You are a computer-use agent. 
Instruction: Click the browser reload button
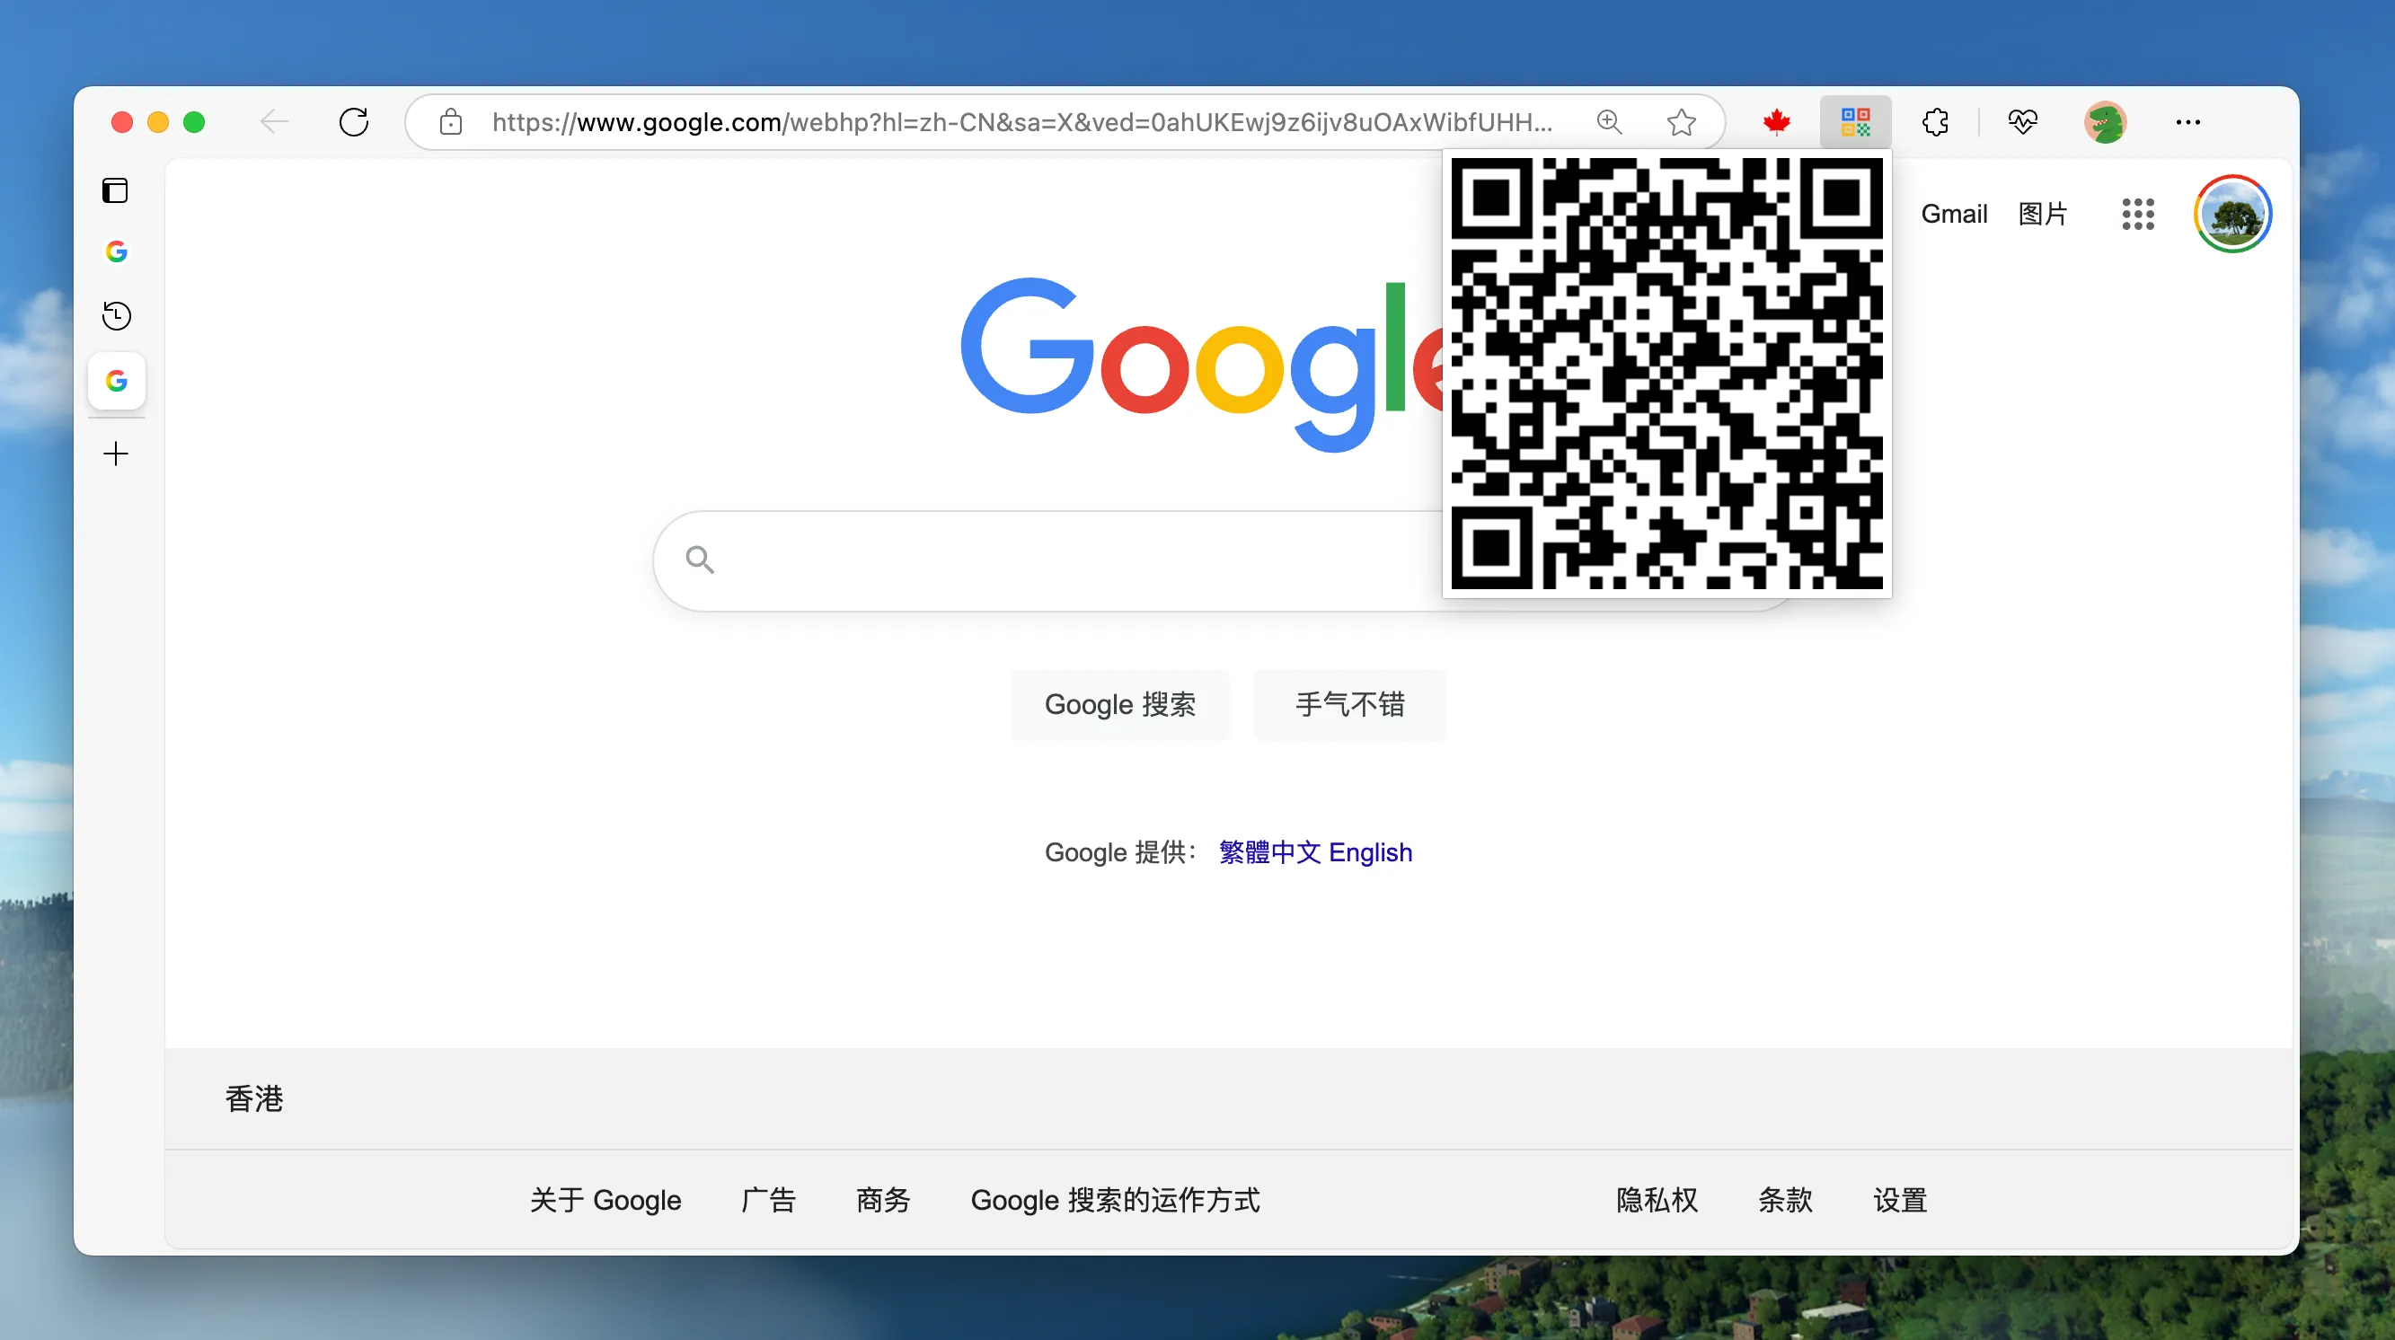353,122
